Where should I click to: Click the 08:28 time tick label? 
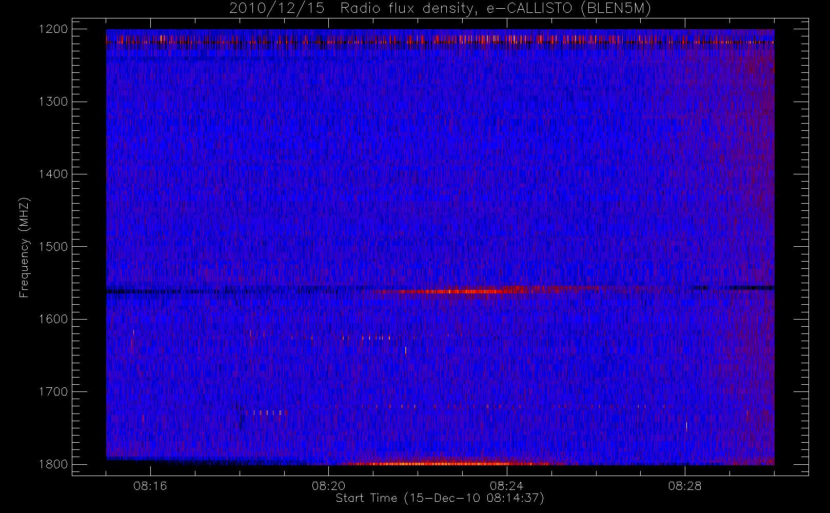tap(685, 486)
